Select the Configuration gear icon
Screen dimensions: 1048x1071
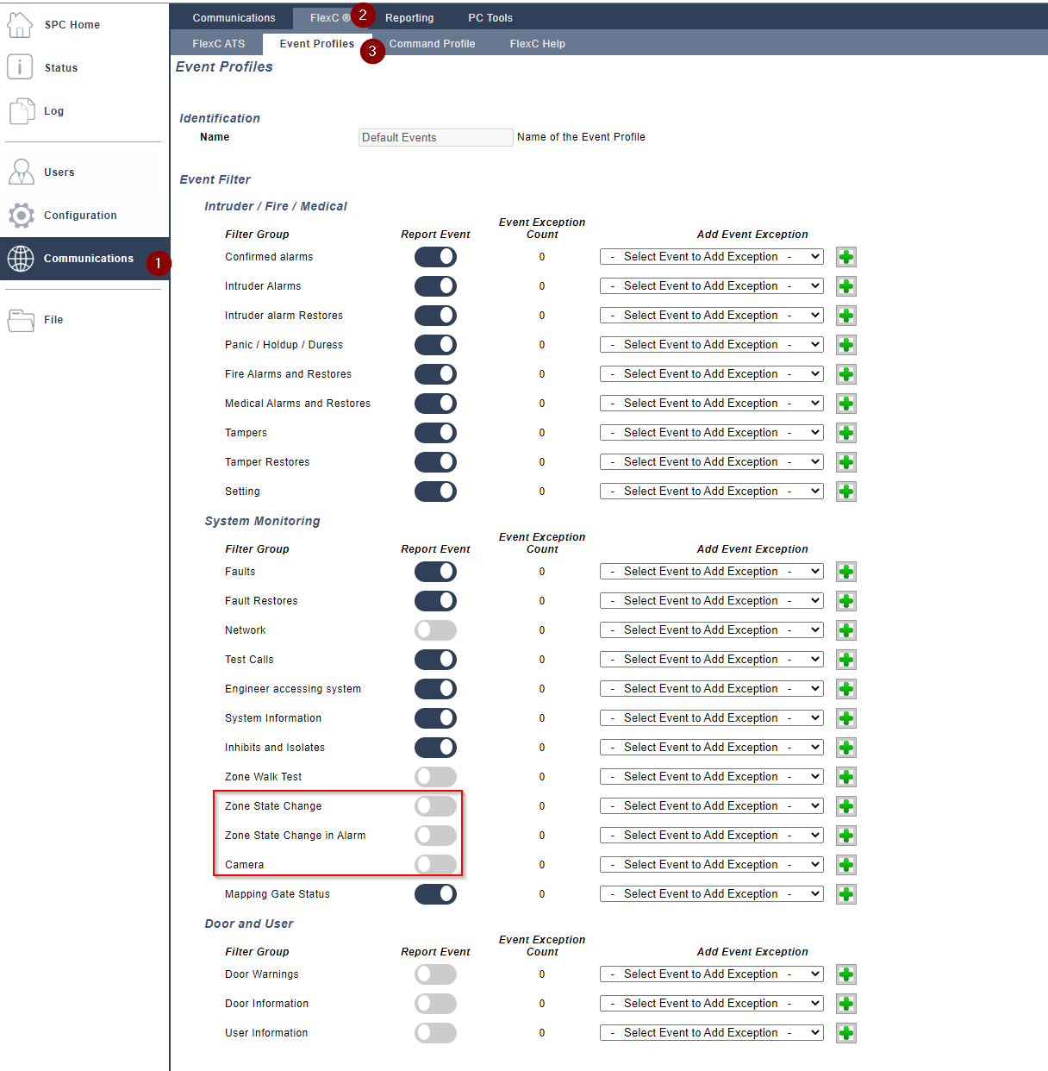(20, 215)
